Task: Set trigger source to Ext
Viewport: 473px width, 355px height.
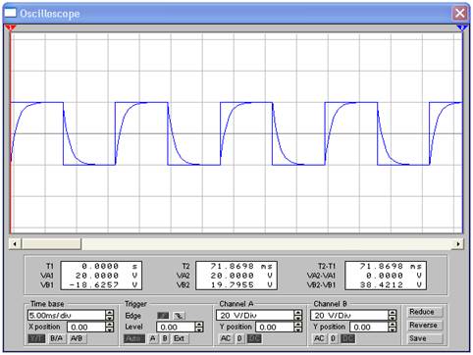Action: click(180, 338)
